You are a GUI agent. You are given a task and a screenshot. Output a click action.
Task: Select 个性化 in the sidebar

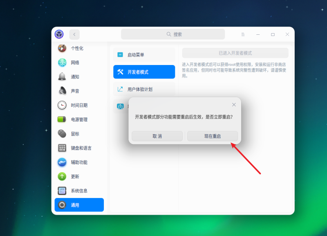tap(77, 48)
